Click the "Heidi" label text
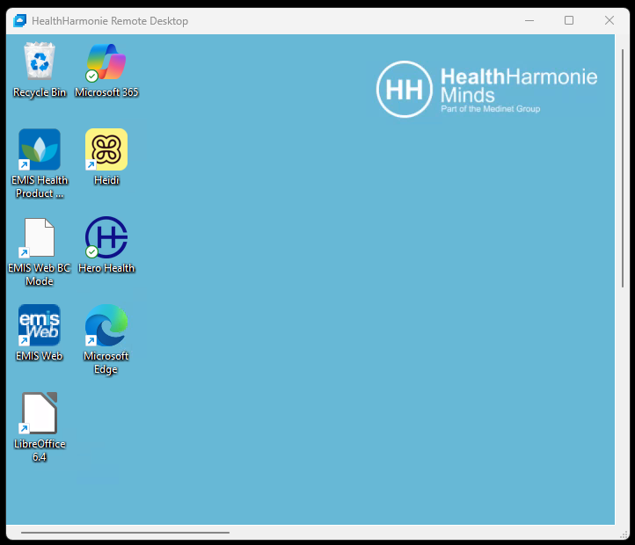The width and height of the screenshot is (635, 545). pyautogui.click(x=106, y=180)
